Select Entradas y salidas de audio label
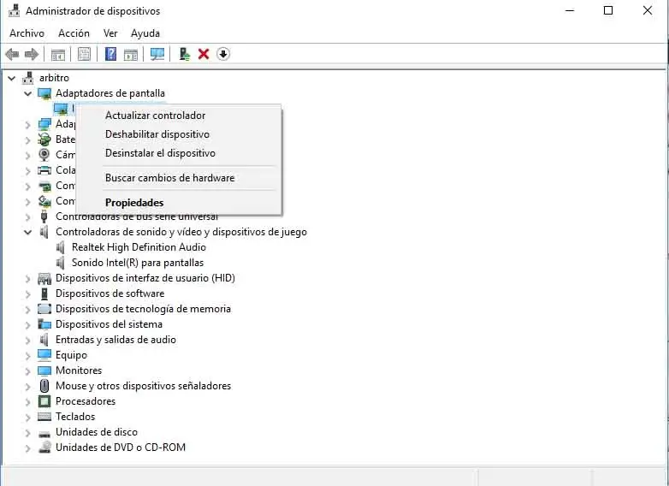The height and width of the screenshot is (486, 669). point(115,340)
